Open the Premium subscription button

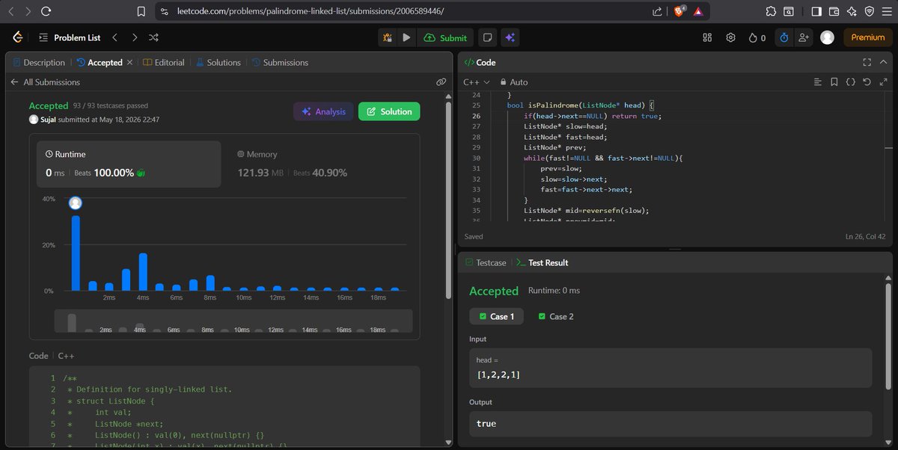pos(867,37)
